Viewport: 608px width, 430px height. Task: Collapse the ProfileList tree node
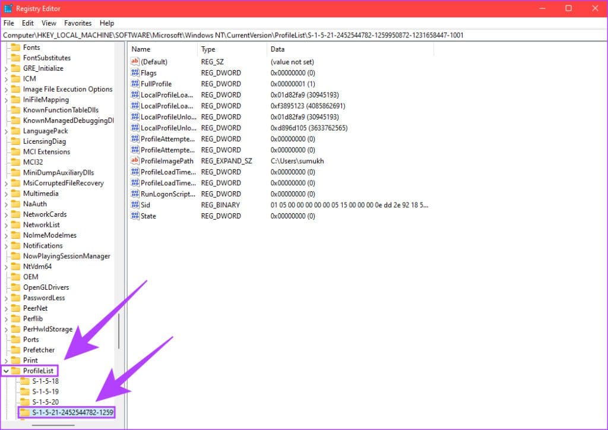tap(6, 371)
